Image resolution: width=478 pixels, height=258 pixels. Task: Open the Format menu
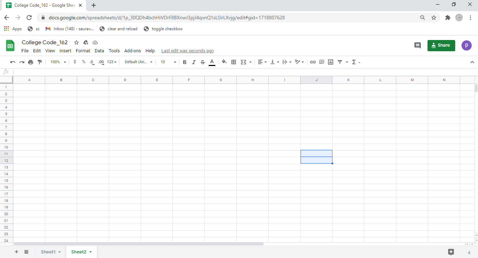point(83,51)
